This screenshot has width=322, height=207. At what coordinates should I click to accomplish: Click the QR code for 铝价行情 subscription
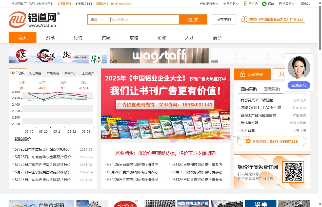(293, 171)
